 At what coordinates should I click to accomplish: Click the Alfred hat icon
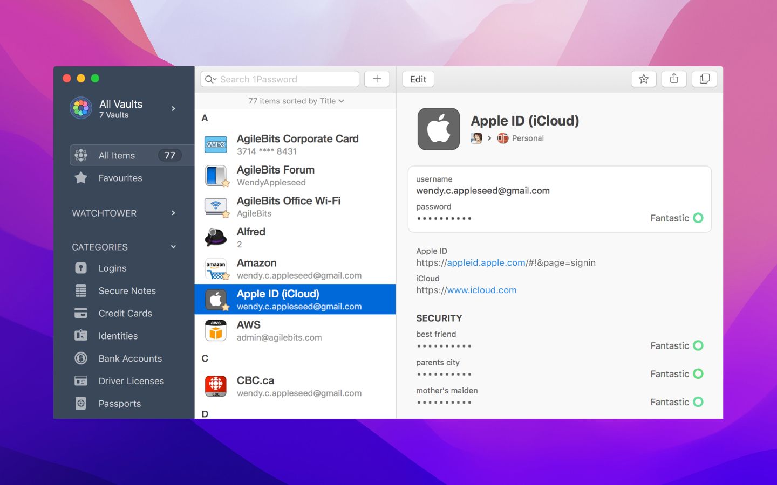[216, 238]
